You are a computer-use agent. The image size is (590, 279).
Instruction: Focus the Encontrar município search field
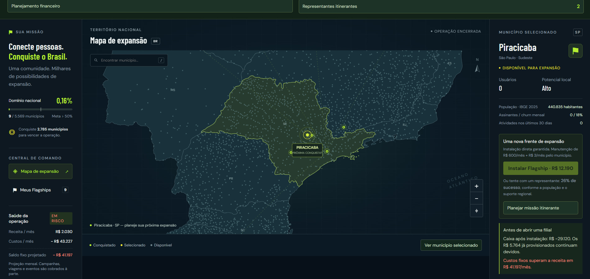129,60
